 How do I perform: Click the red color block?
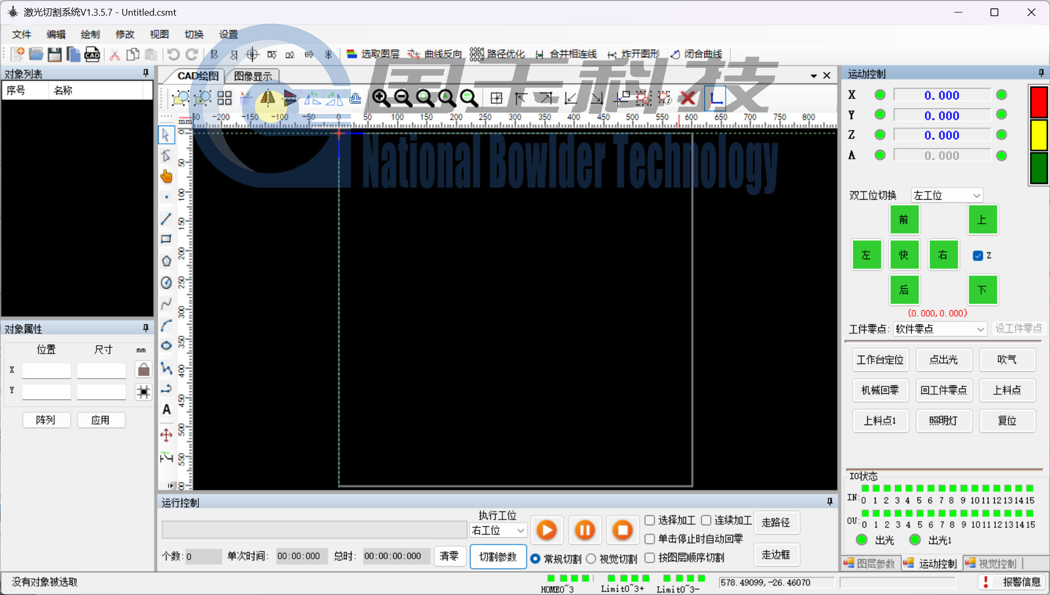[1039, 102]
